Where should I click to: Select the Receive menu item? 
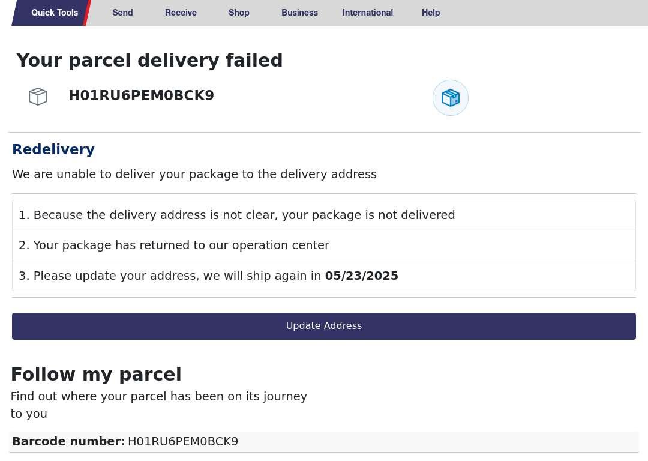coord(181,13)
